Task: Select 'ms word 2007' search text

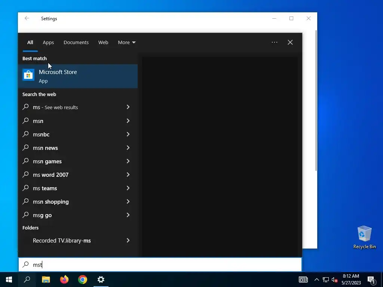Action: (50, 175)
